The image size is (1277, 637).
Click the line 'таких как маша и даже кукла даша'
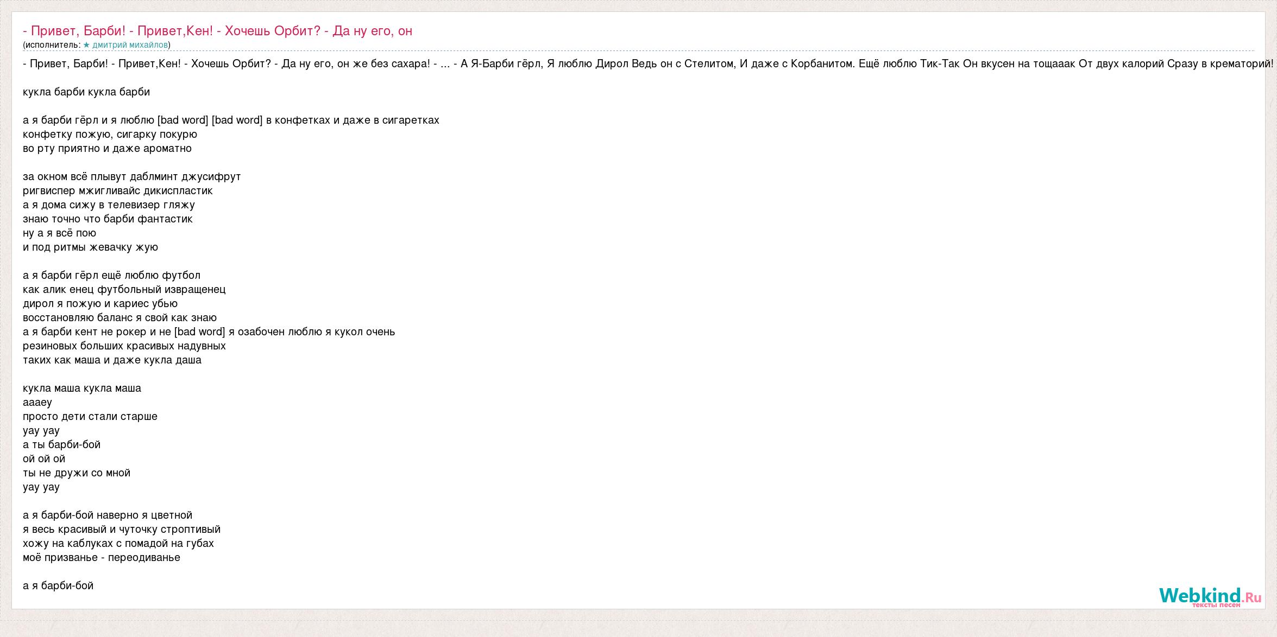click(112, 360)
